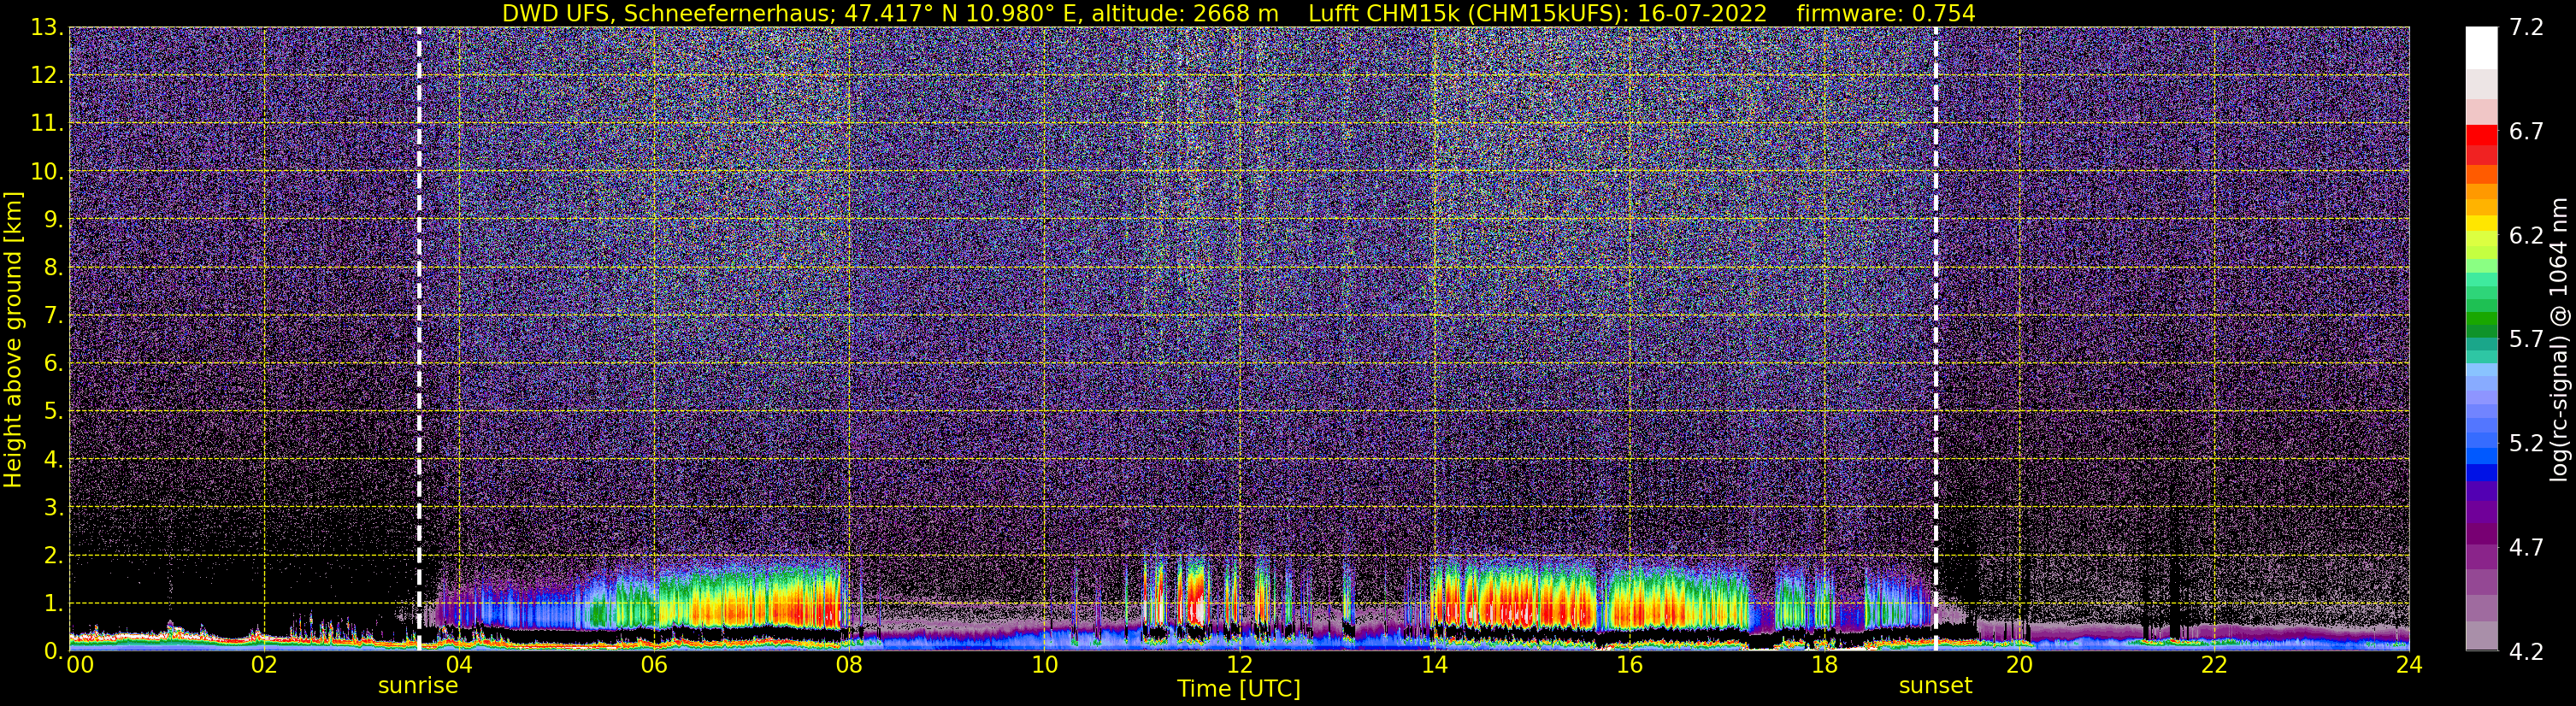Click the colorbar tick label '6.2'
The width and height of the screenshot is (2576, 706).
(x=2526, y=236)
